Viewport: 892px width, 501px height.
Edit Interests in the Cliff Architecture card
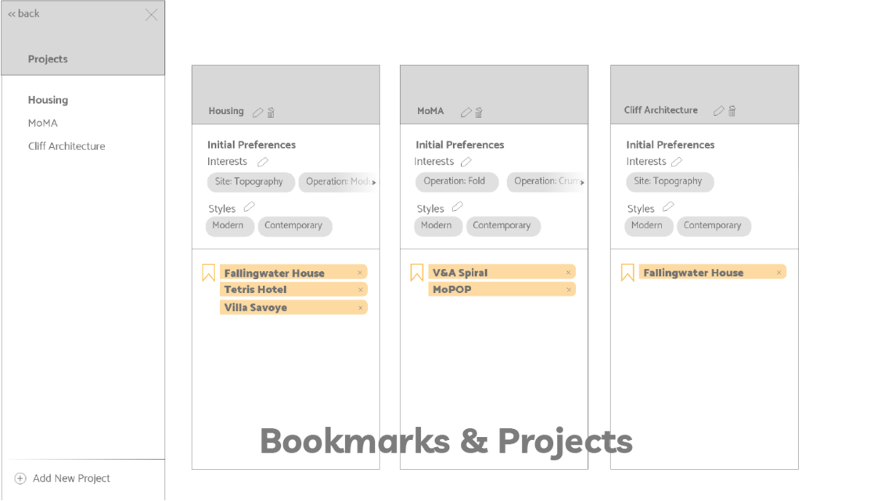point(676,162)
